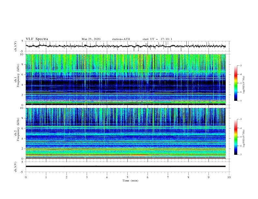Click the ch.2 "Frequency (kHz)" axis label
This screenshot has height=199, width=258.
point(18,129)
